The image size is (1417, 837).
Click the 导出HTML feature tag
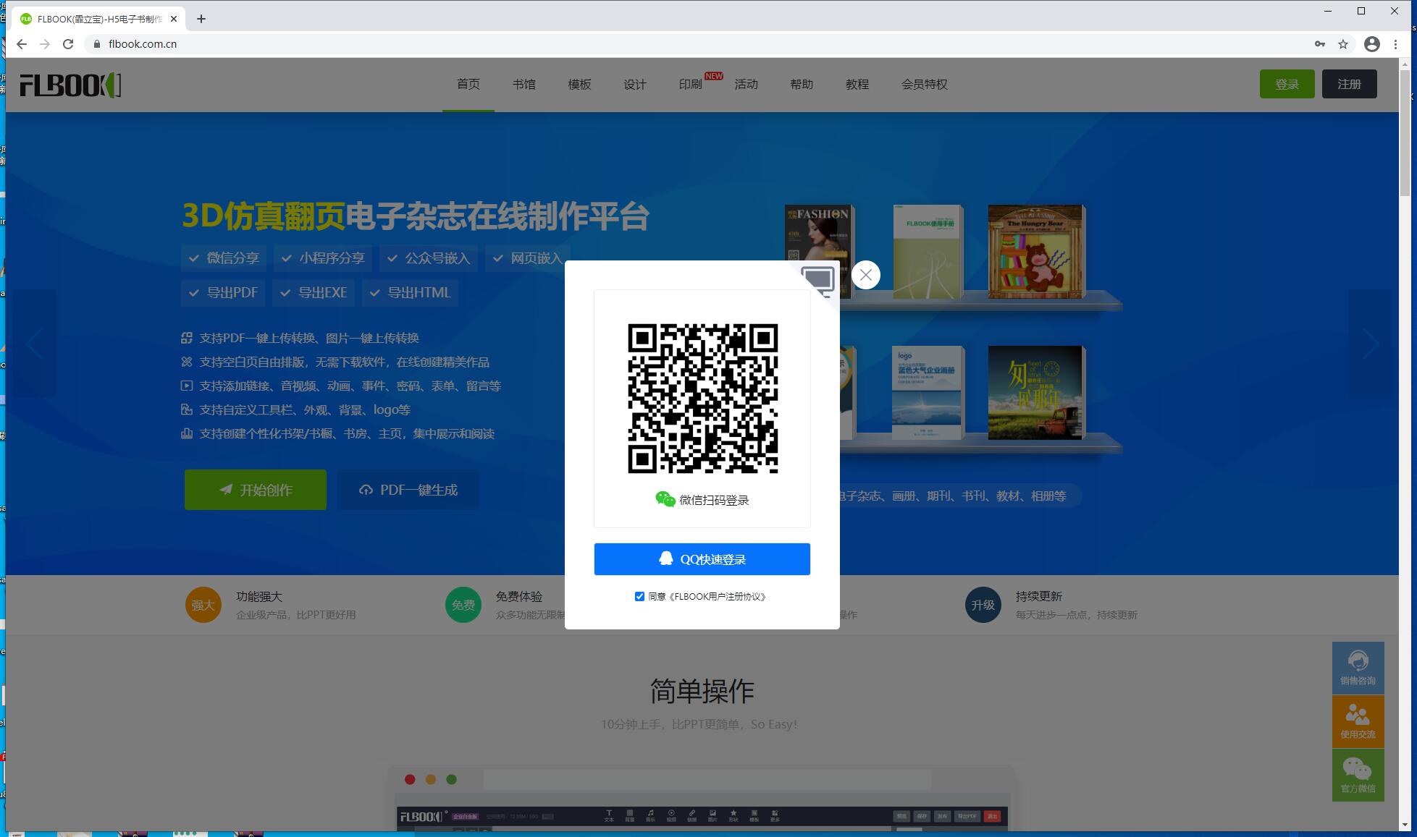pyautogui.click(x=411, y=292)
